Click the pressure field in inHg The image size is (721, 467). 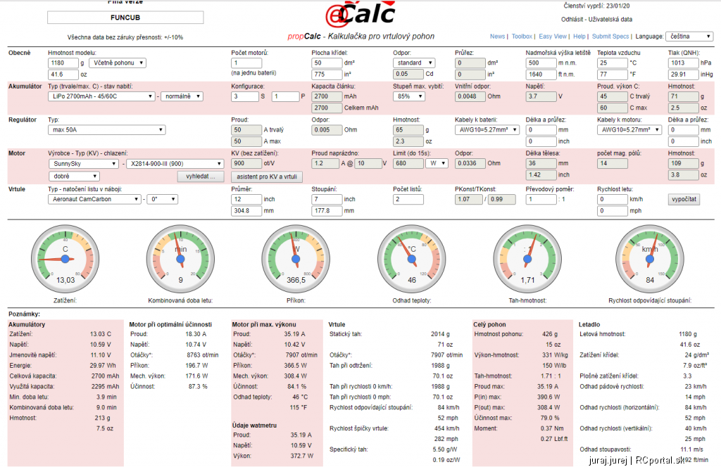coord(683,75)
